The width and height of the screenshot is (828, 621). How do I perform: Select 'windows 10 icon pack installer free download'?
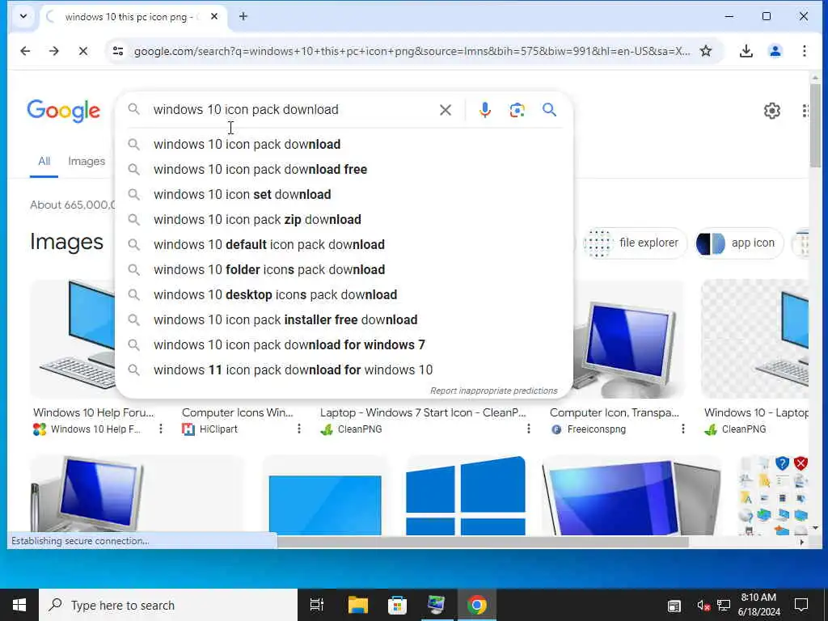pos(344,320)
